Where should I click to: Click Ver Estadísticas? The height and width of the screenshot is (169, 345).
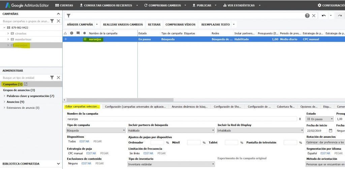click(x=239, y=5)
